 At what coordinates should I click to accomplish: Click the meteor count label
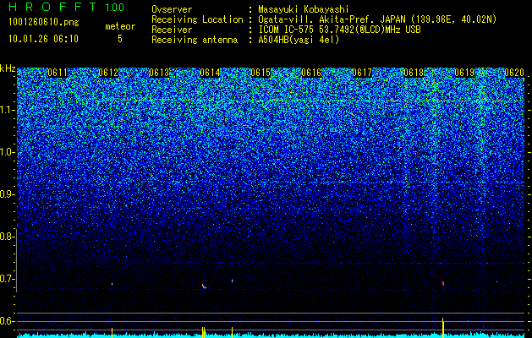(120, 26)
